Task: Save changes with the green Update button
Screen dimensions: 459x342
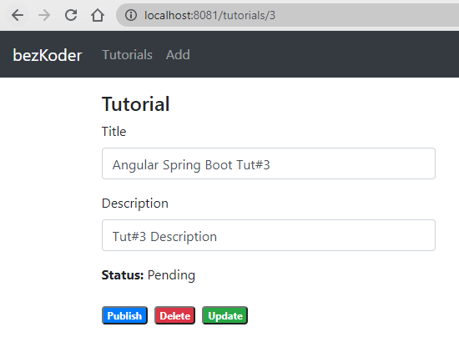Action: click(224, 315)
